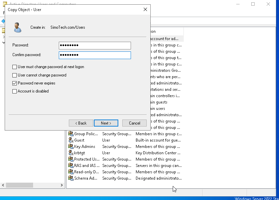Image resolution: width=279 pixels, height=200 pixels.
Task: Click the krbtgt user account icon
Action: (70, 153)
